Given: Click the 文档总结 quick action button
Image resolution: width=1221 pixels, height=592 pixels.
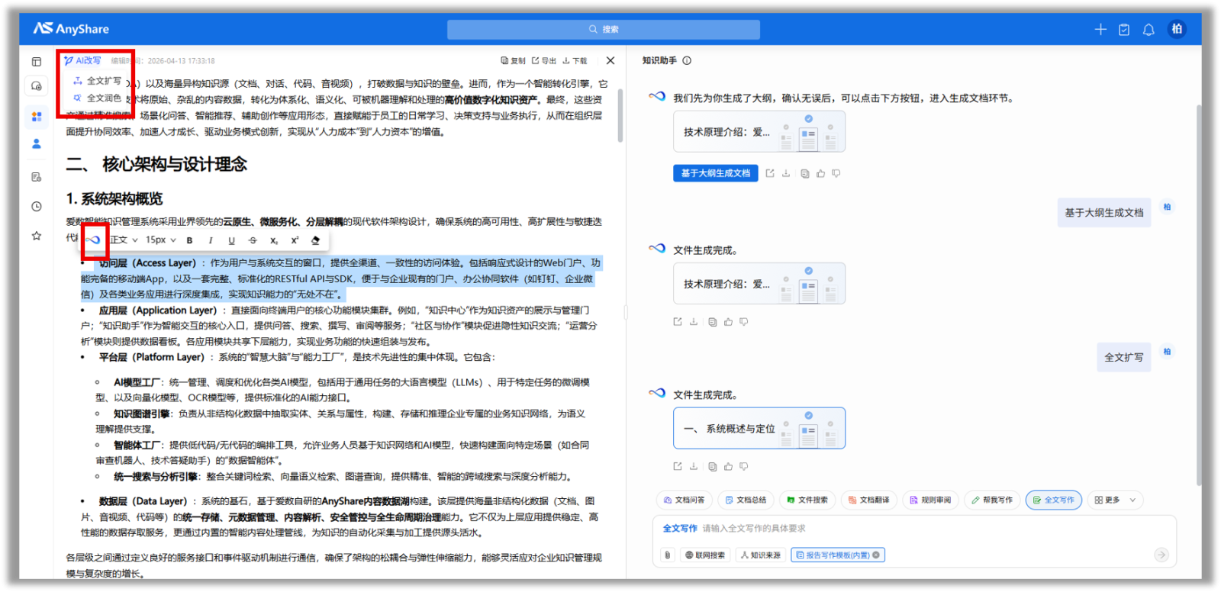Looking at the screenshot, I should [746, 500].
